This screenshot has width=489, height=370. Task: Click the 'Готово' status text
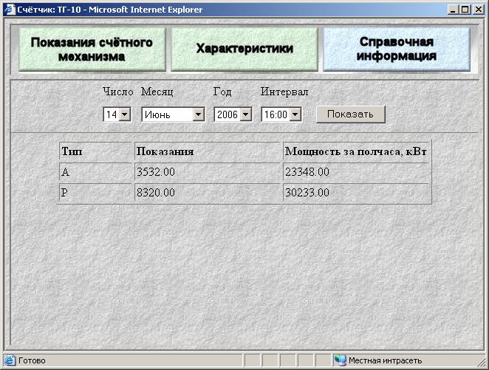(x=32, y=360)
